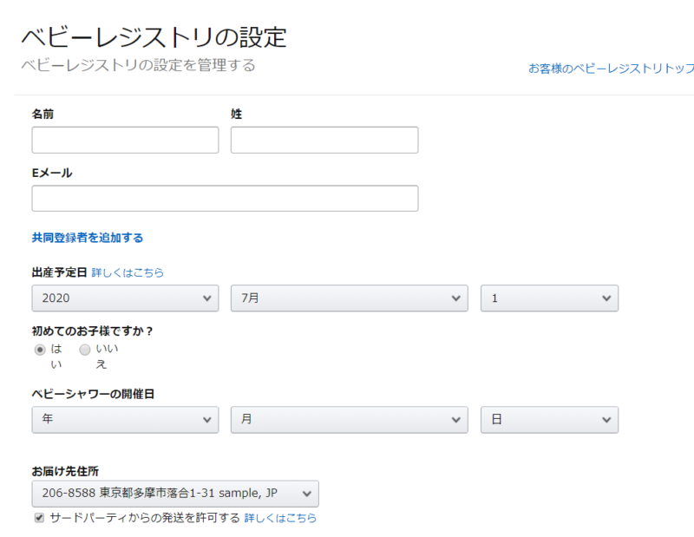Go to お客様のベビーレジストリトップ link
This screenshot has width=694, height=537.
612,69
